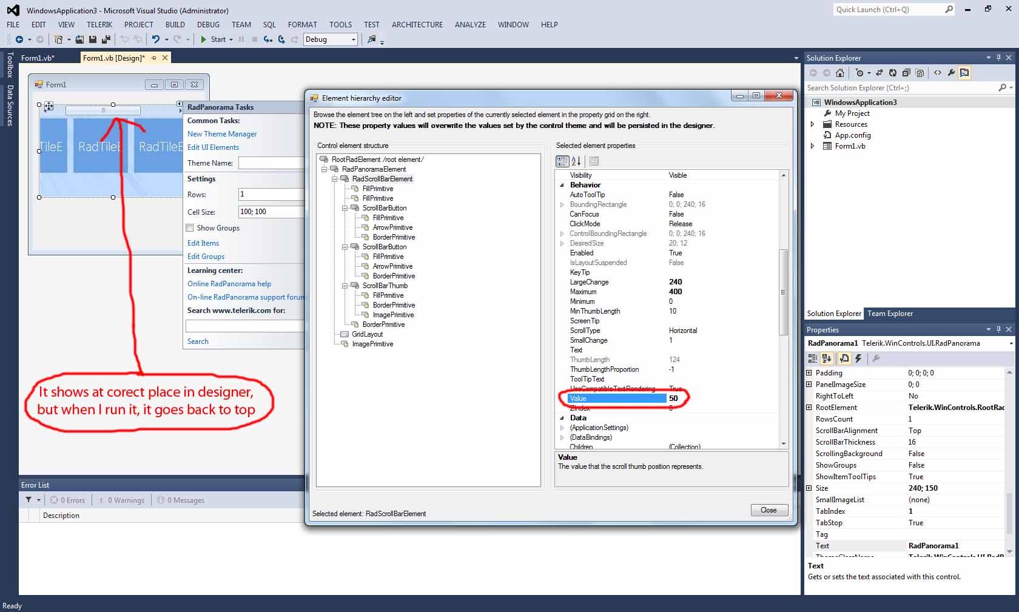Click Alphabetical sort icon in Properties panel
This screenshot has width=1019, height=612.
(827, 358)
